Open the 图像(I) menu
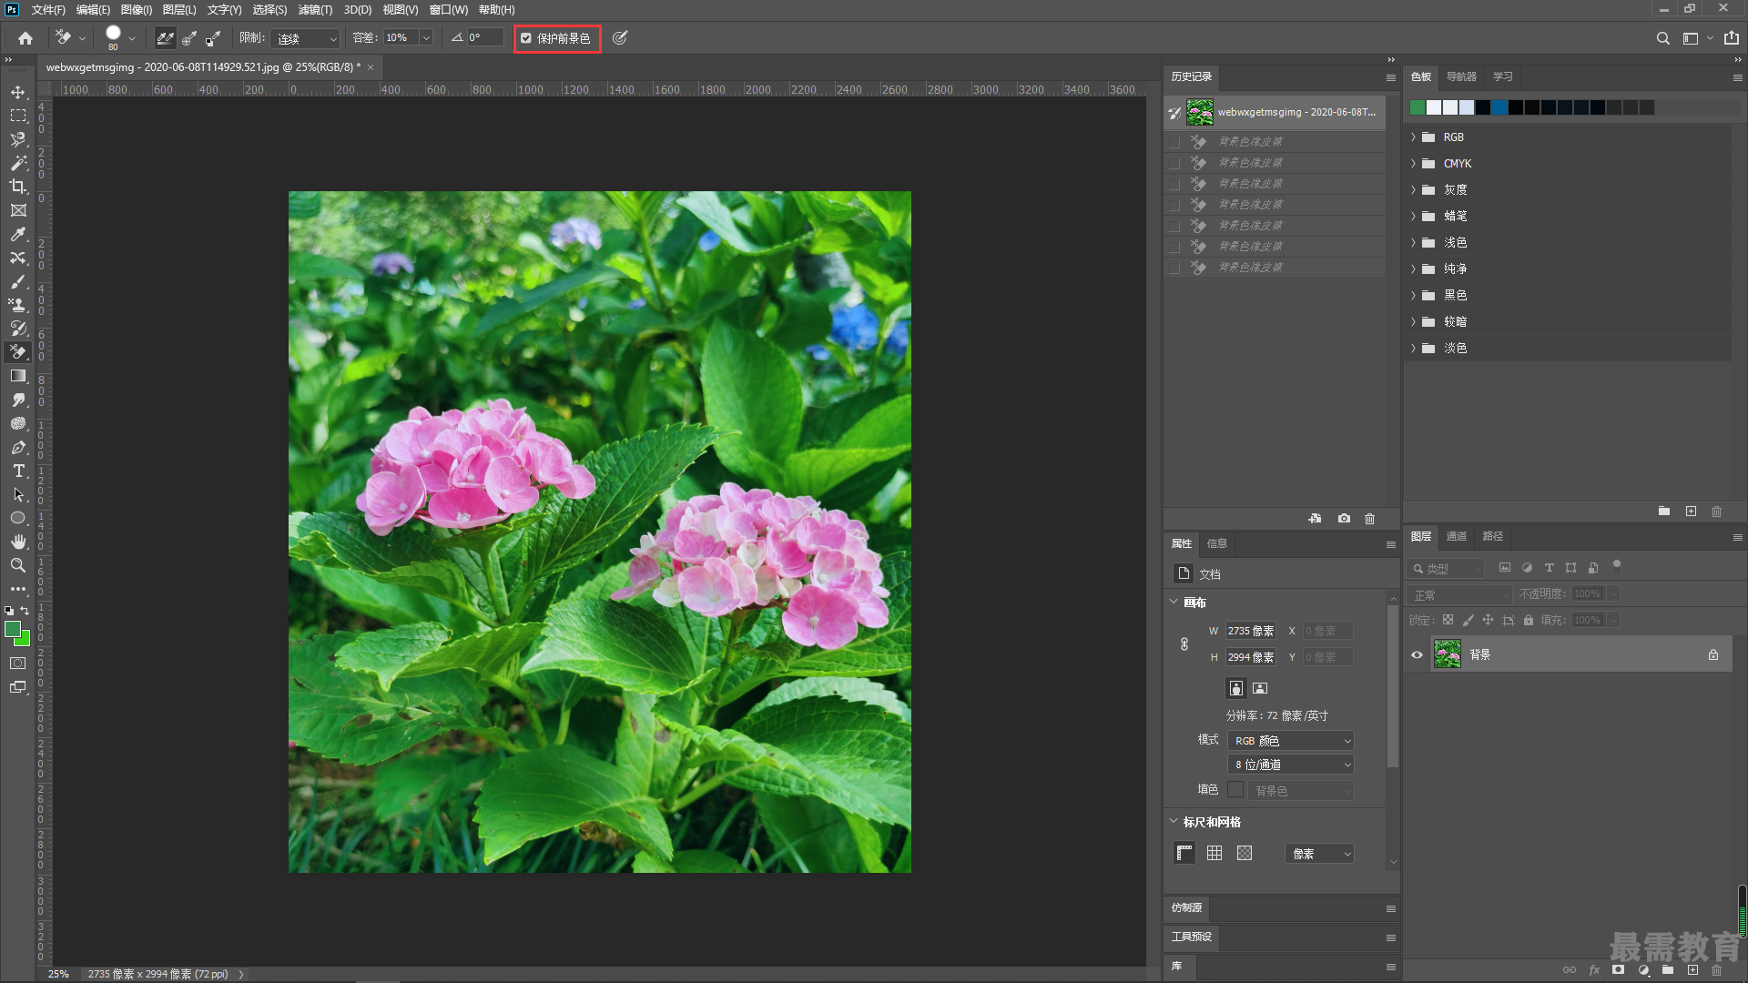 pyautogui.click(x=137, y=10)
